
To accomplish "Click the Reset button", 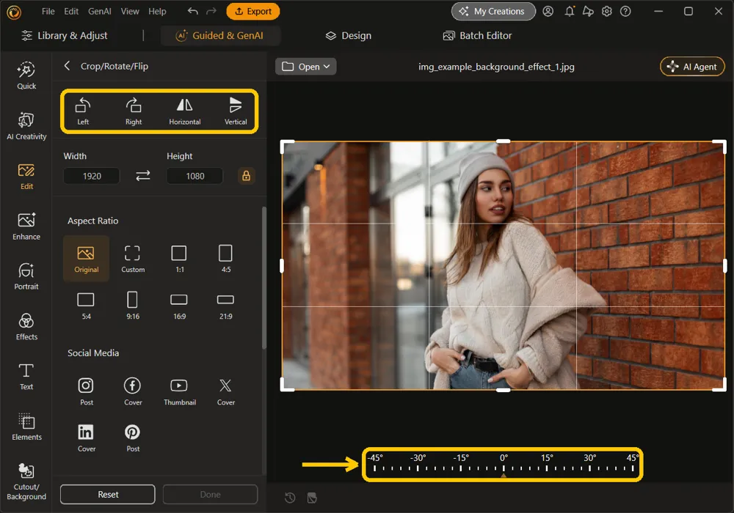I will coord(108,494).
